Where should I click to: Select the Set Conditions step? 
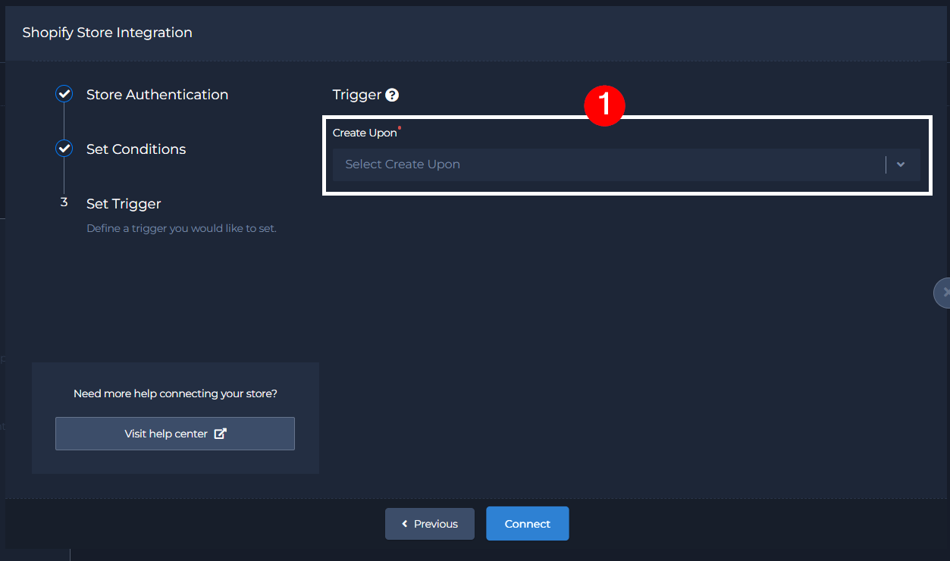point(136,149)
